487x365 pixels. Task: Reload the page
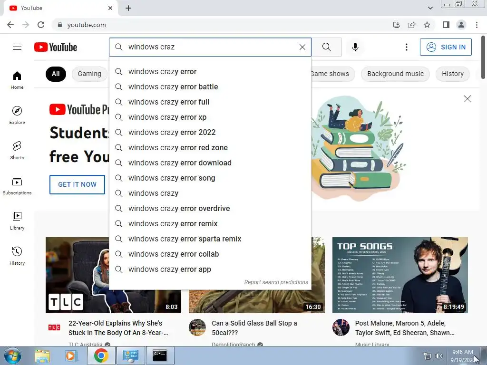pos(41,25)
